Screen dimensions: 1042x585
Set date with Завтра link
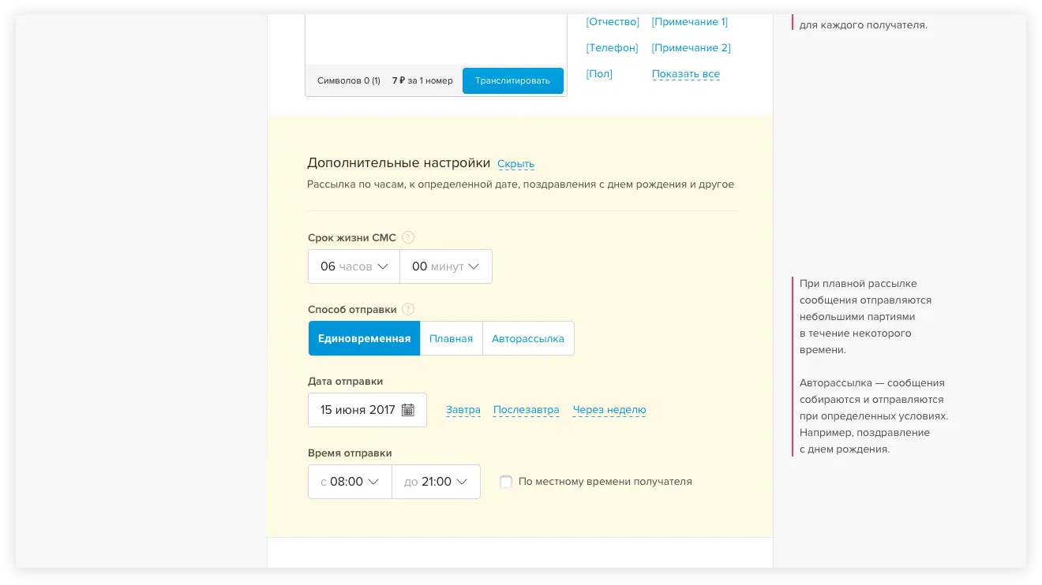463,410
